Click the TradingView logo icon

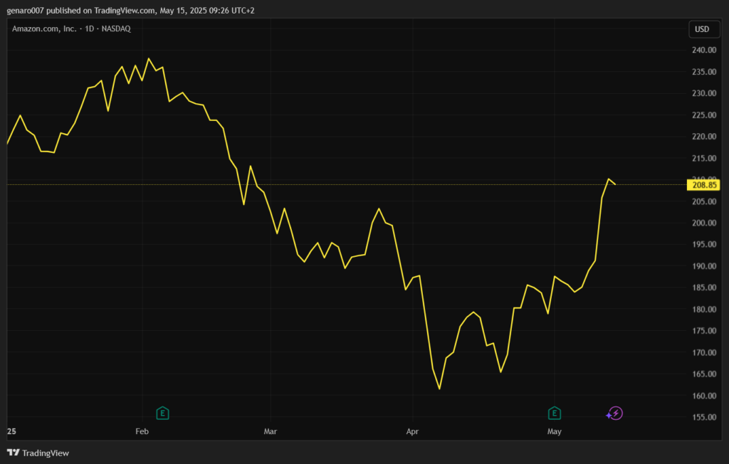pyautogui.click(x=13, y=453)
